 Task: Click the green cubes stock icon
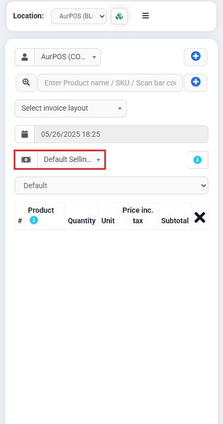[119, 16]
